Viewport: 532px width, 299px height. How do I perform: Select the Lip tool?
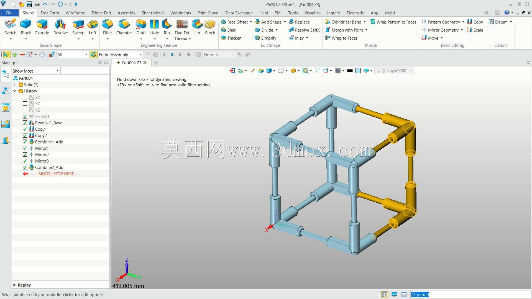click(x=197, y=27)
